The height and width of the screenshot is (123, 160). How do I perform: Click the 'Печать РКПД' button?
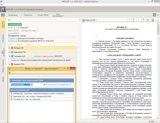(x=42, y=15)
